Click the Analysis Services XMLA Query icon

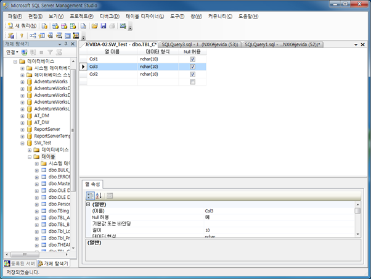pyautogui.click(x=73, y=26)
